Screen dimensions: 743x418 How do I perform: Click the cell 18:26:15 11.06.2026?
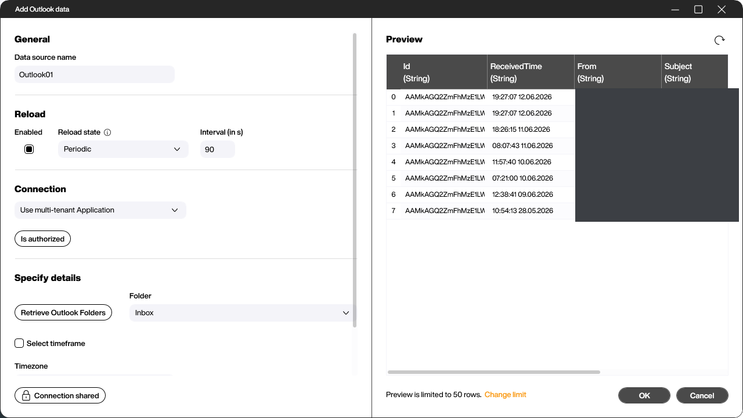tap(531, 129)
